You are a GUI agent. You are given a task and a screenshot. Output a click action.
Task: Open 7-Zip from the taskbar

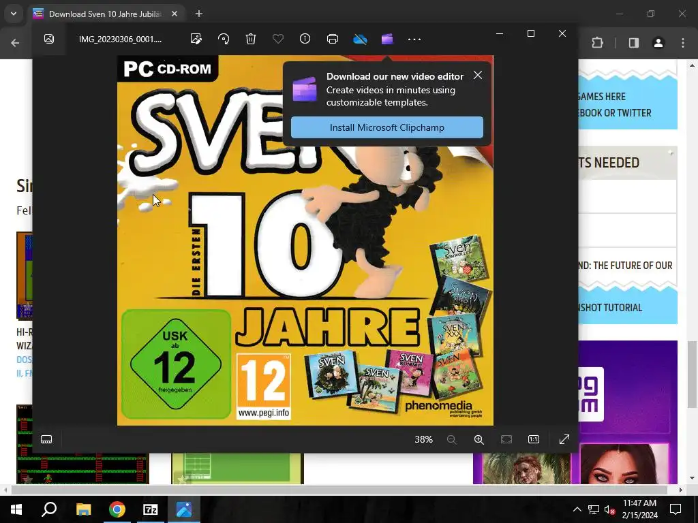click(151, 509)
